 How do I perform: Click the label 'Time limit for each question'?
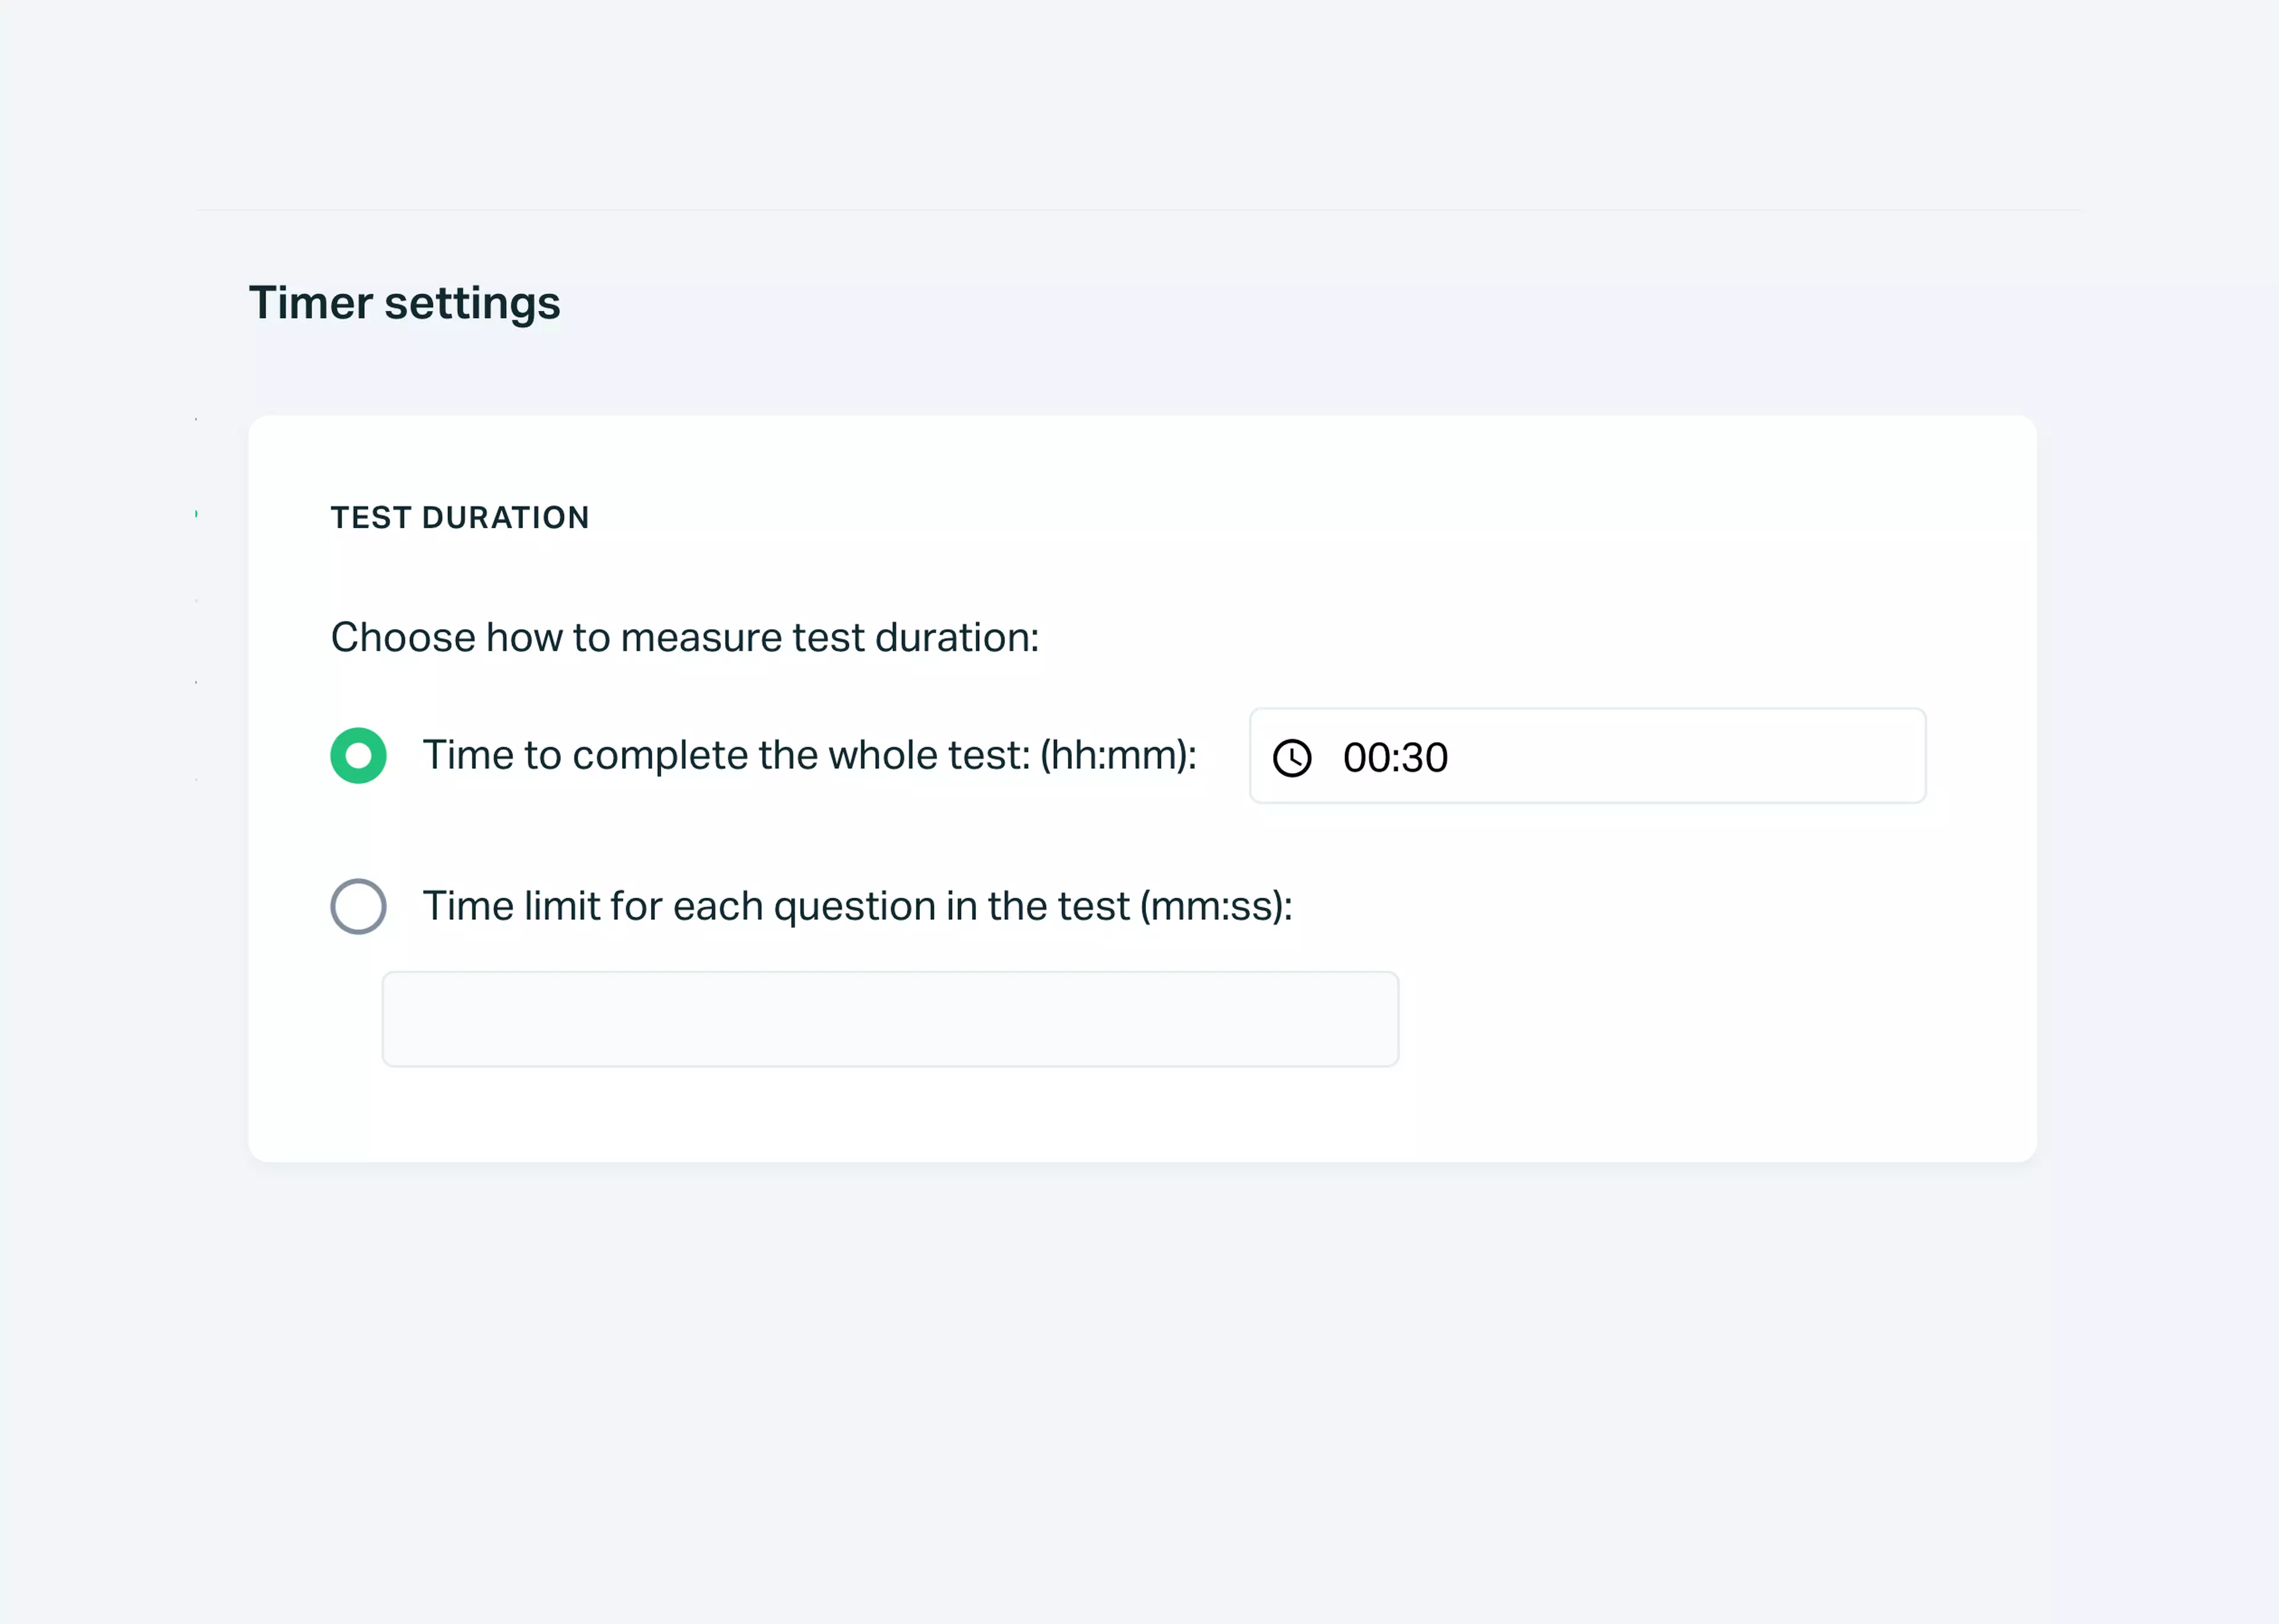pos(858,906)
